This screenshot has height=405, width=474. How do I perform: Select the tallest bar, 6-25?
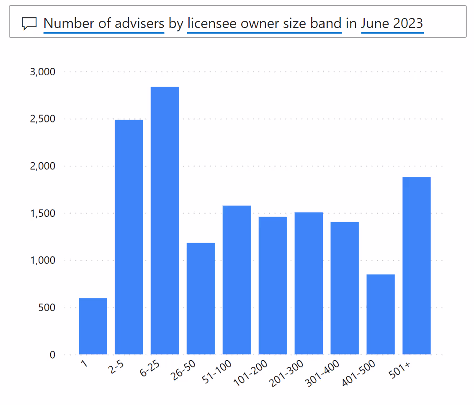[165, 220]
